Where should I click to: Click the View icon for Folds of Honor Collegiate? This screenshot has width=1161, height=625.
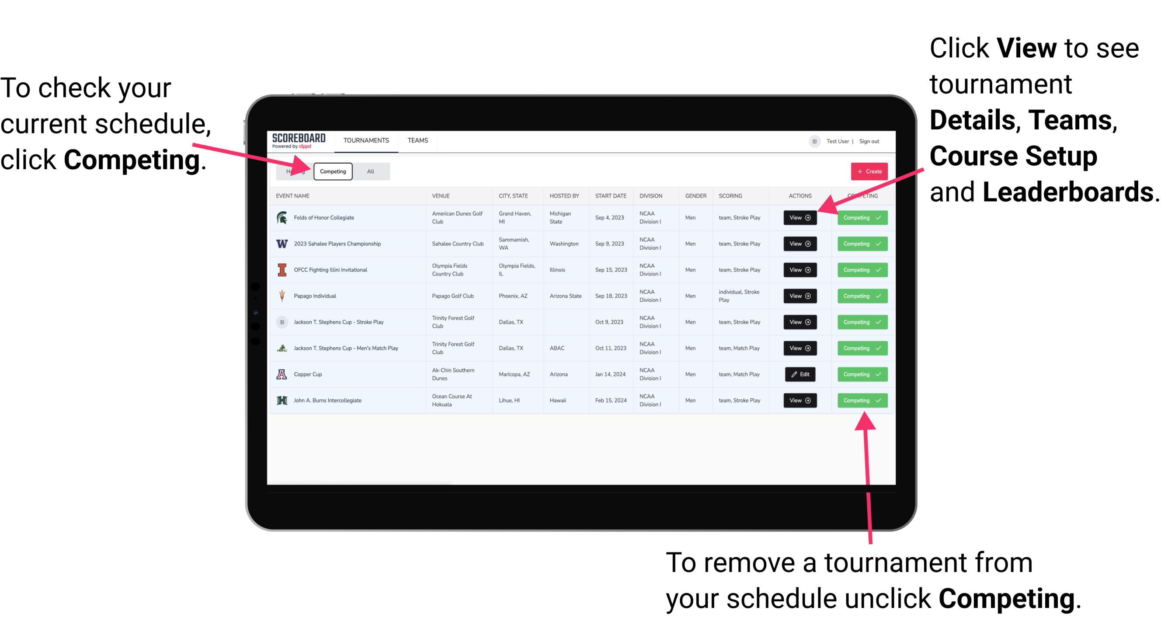[x=799, y=218]
